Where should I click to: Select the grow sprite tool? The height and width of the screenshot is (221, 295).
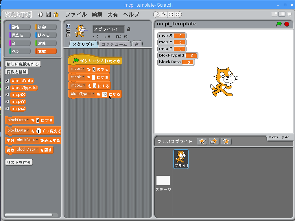click(x=171, y=14)
